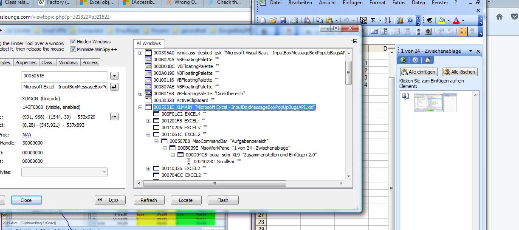The width and height of the screenshot is (519, 230).
Task: Collapse the XLMAIN tree node
Action: (141, 107)
